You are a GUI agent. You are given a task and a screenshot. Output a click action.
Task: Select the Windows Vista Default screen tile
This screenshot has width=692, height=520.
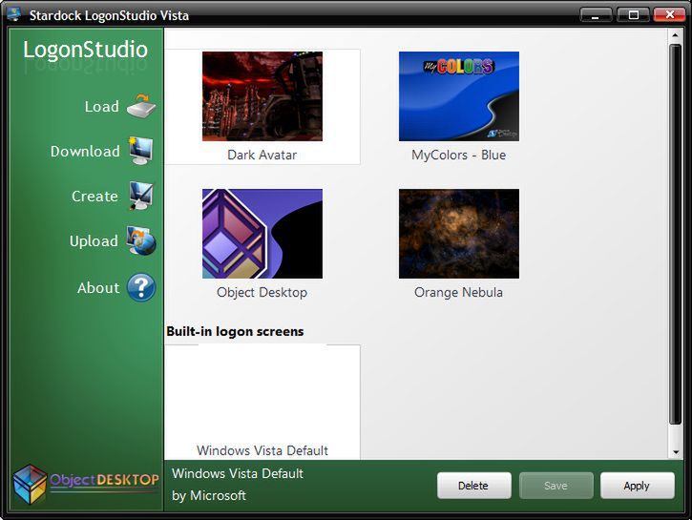click(262, 402)
